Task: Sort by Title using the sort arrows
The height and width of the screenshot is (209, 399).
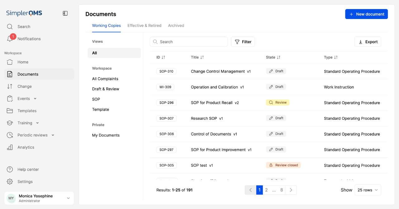Action: click(202, 57)
